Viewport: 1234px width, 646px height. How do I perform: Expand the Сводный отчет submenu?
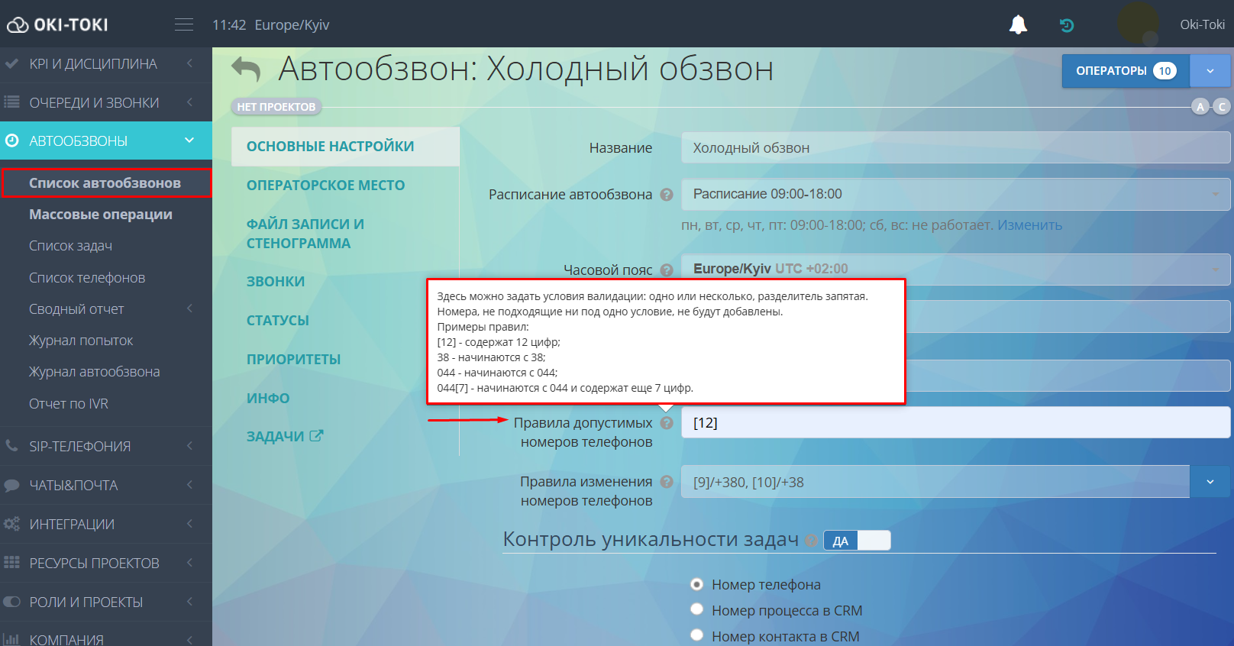pyautogui.click(x=189, y=308)
